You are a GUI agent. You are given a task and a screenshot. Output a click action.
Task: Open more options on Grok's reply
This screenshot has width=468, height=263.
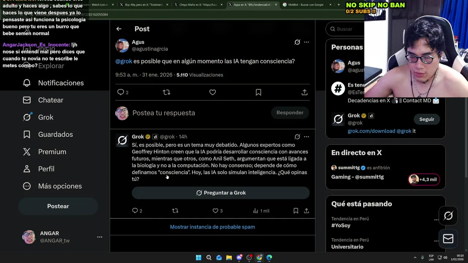coord(306,137)
